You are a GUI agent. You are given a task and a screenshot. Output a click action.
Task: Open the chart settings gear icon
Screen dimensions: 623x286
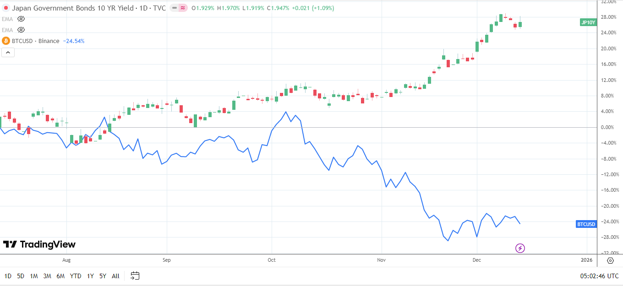click(x=610, y=260)
